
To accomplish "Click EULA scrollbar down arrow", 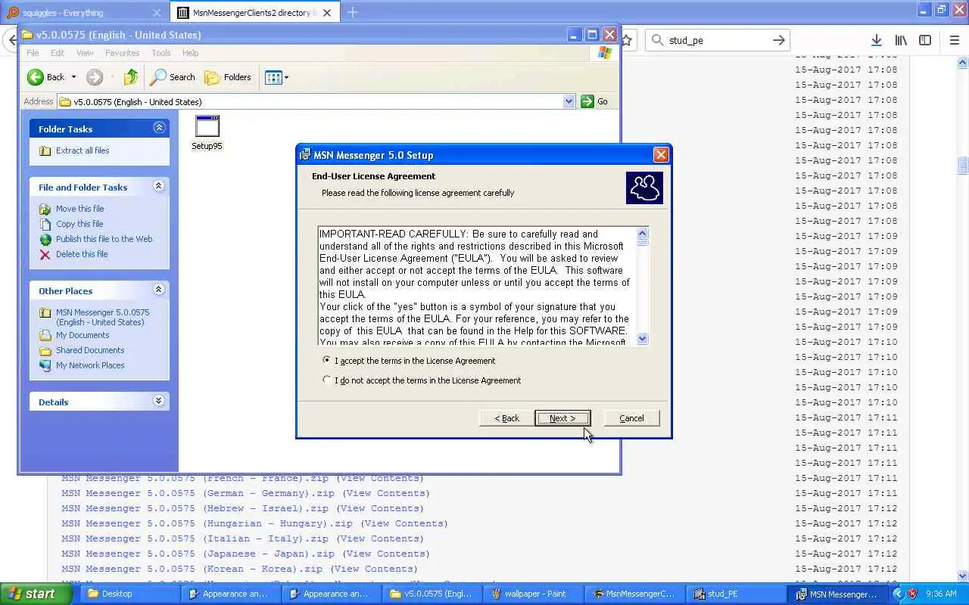I will [x=643, y=339].
